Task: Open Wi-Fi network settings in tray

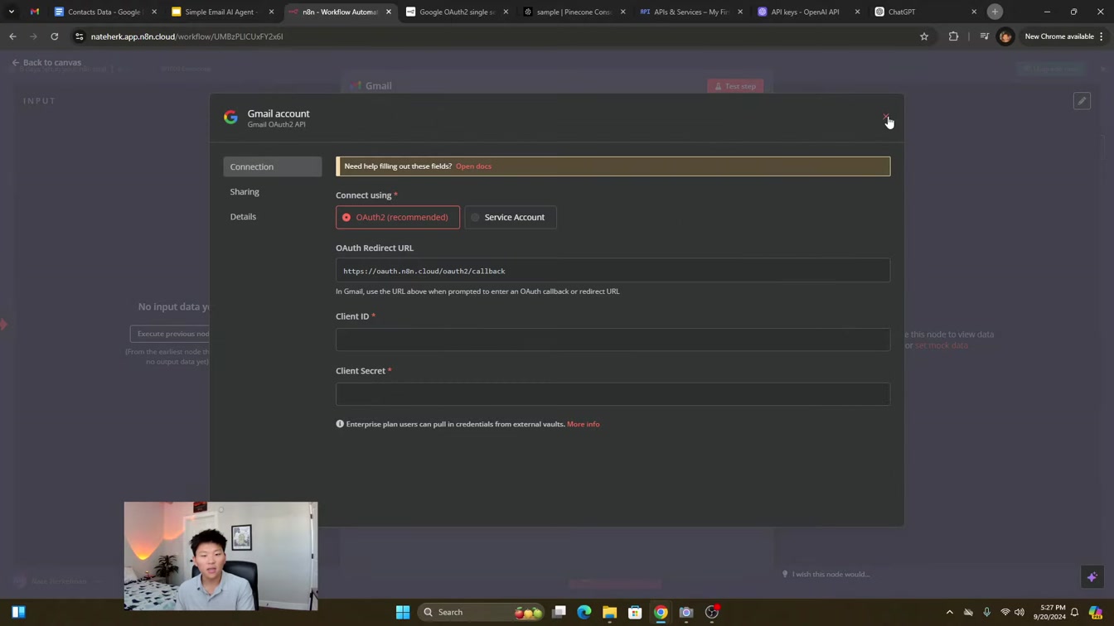Action: point(1005,612)
